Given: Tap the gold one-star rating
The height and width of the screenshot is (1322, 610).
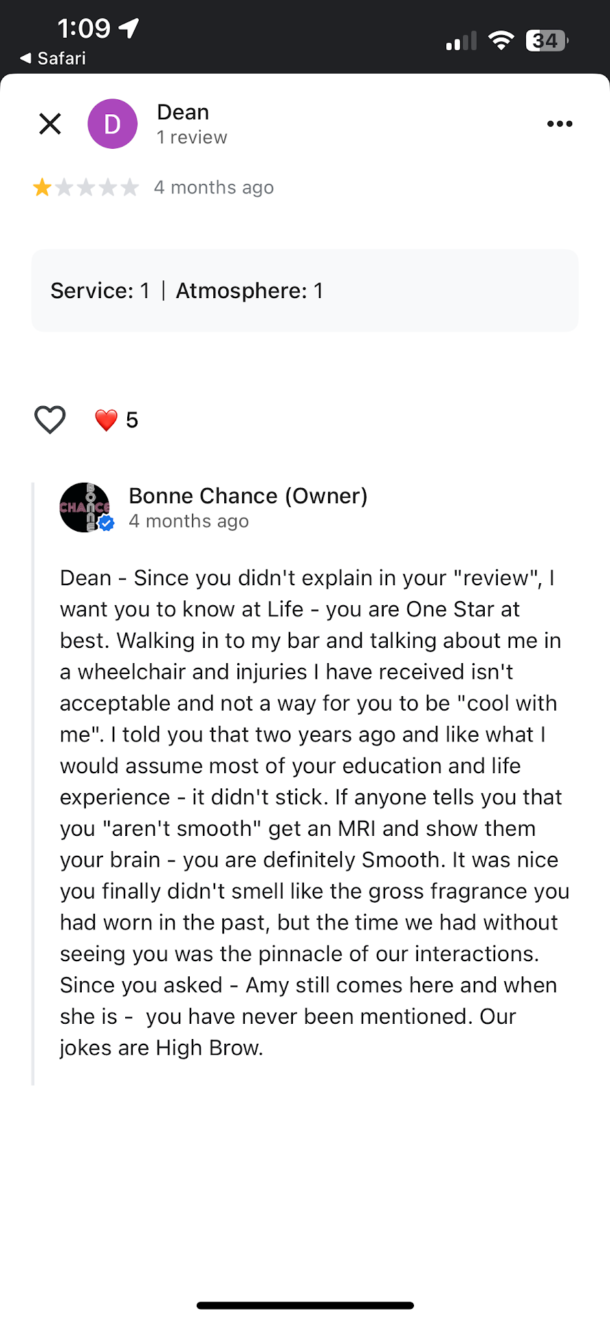Looking at the screenshot, I should point(43,187).
